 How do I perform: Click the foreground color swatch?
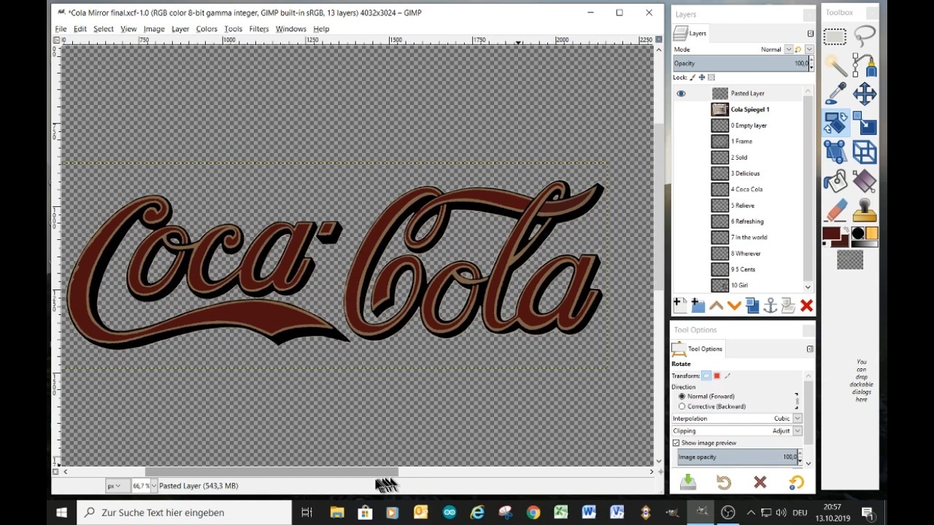click(832, 235)
